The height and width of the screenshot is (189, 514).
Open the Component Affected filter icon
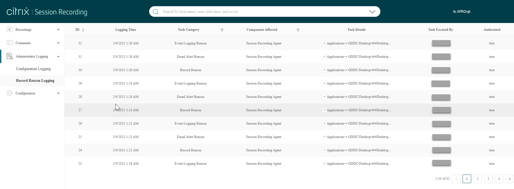[x=298, y=30]
